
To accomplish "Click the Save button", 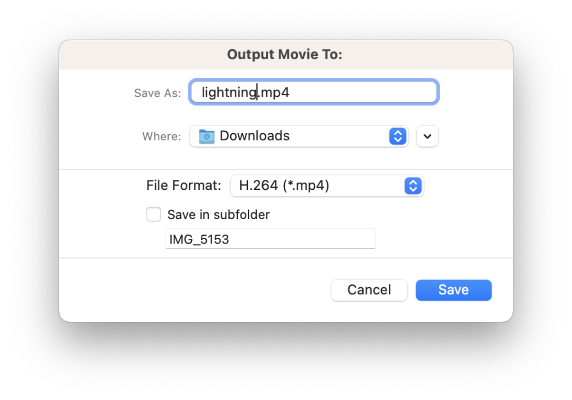I will [x=454, y=290].
